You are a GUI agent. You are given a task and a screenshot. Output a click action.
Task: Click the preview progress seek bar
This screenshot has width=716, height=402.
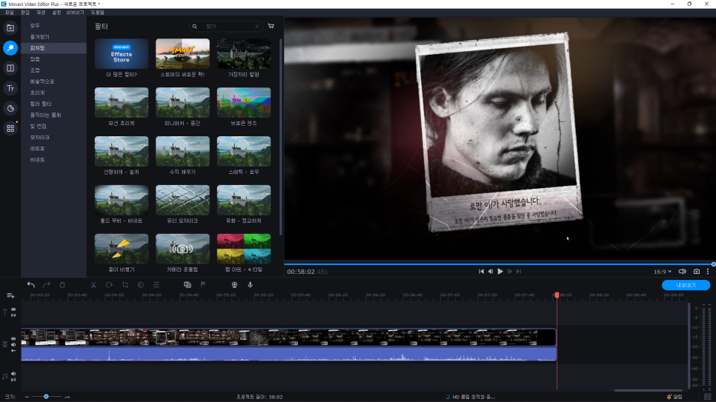[500, 264]
